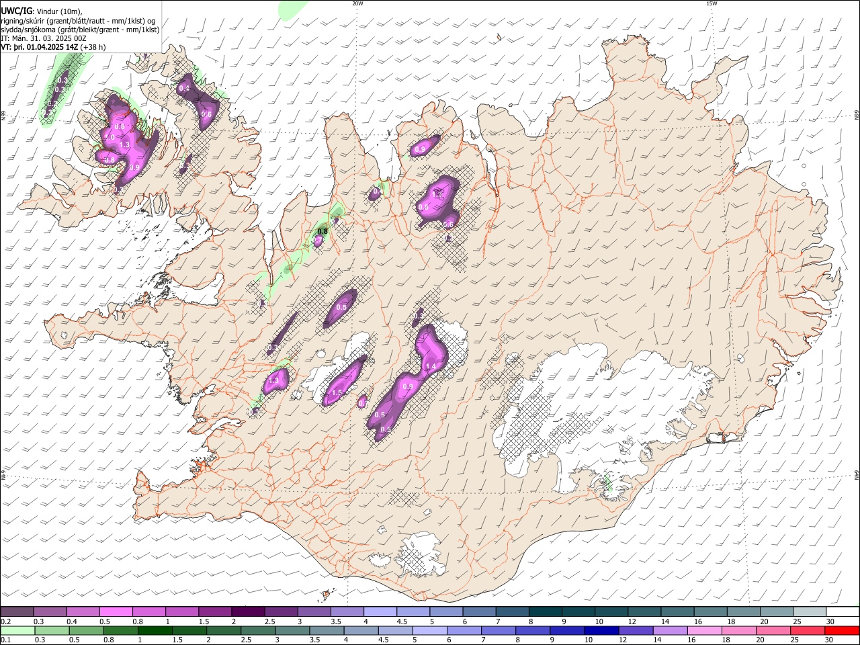Click the dark green swatch labeled 1 in the lower legend
The width and height of the screenshot is (860, 645).
155,630
